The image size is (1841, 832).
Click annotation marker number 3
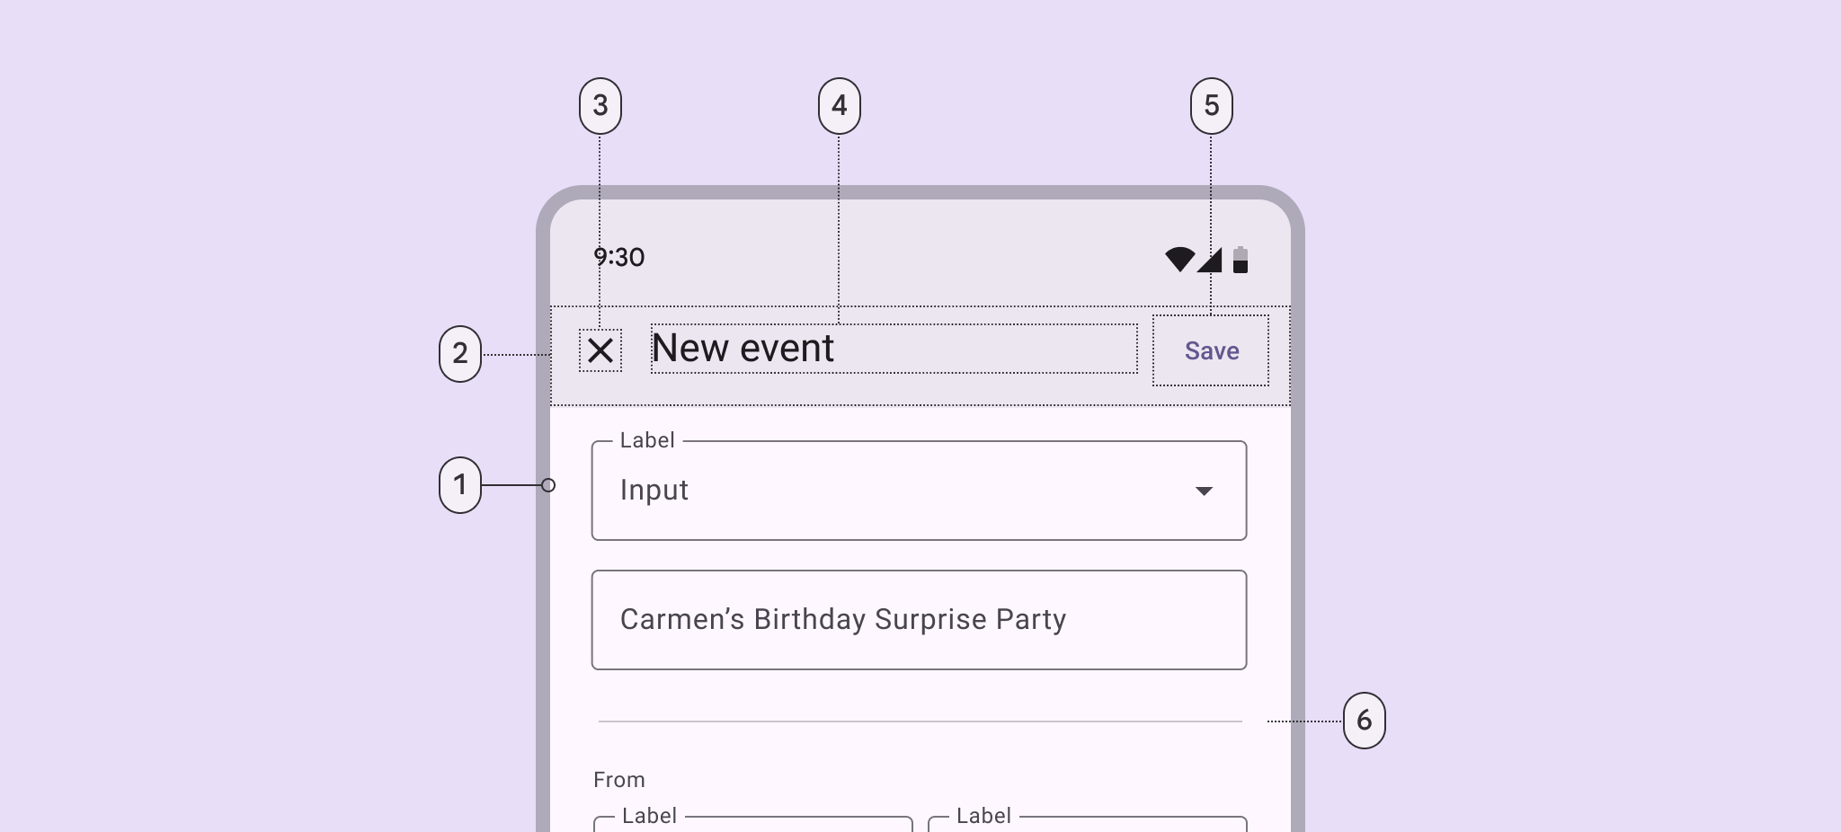(x=600, y=106)
